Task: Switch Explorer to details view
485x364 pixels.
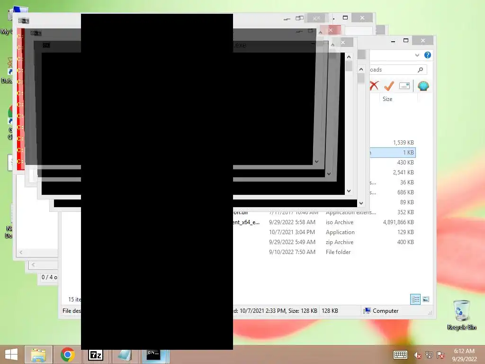Action: coord(415,299)
